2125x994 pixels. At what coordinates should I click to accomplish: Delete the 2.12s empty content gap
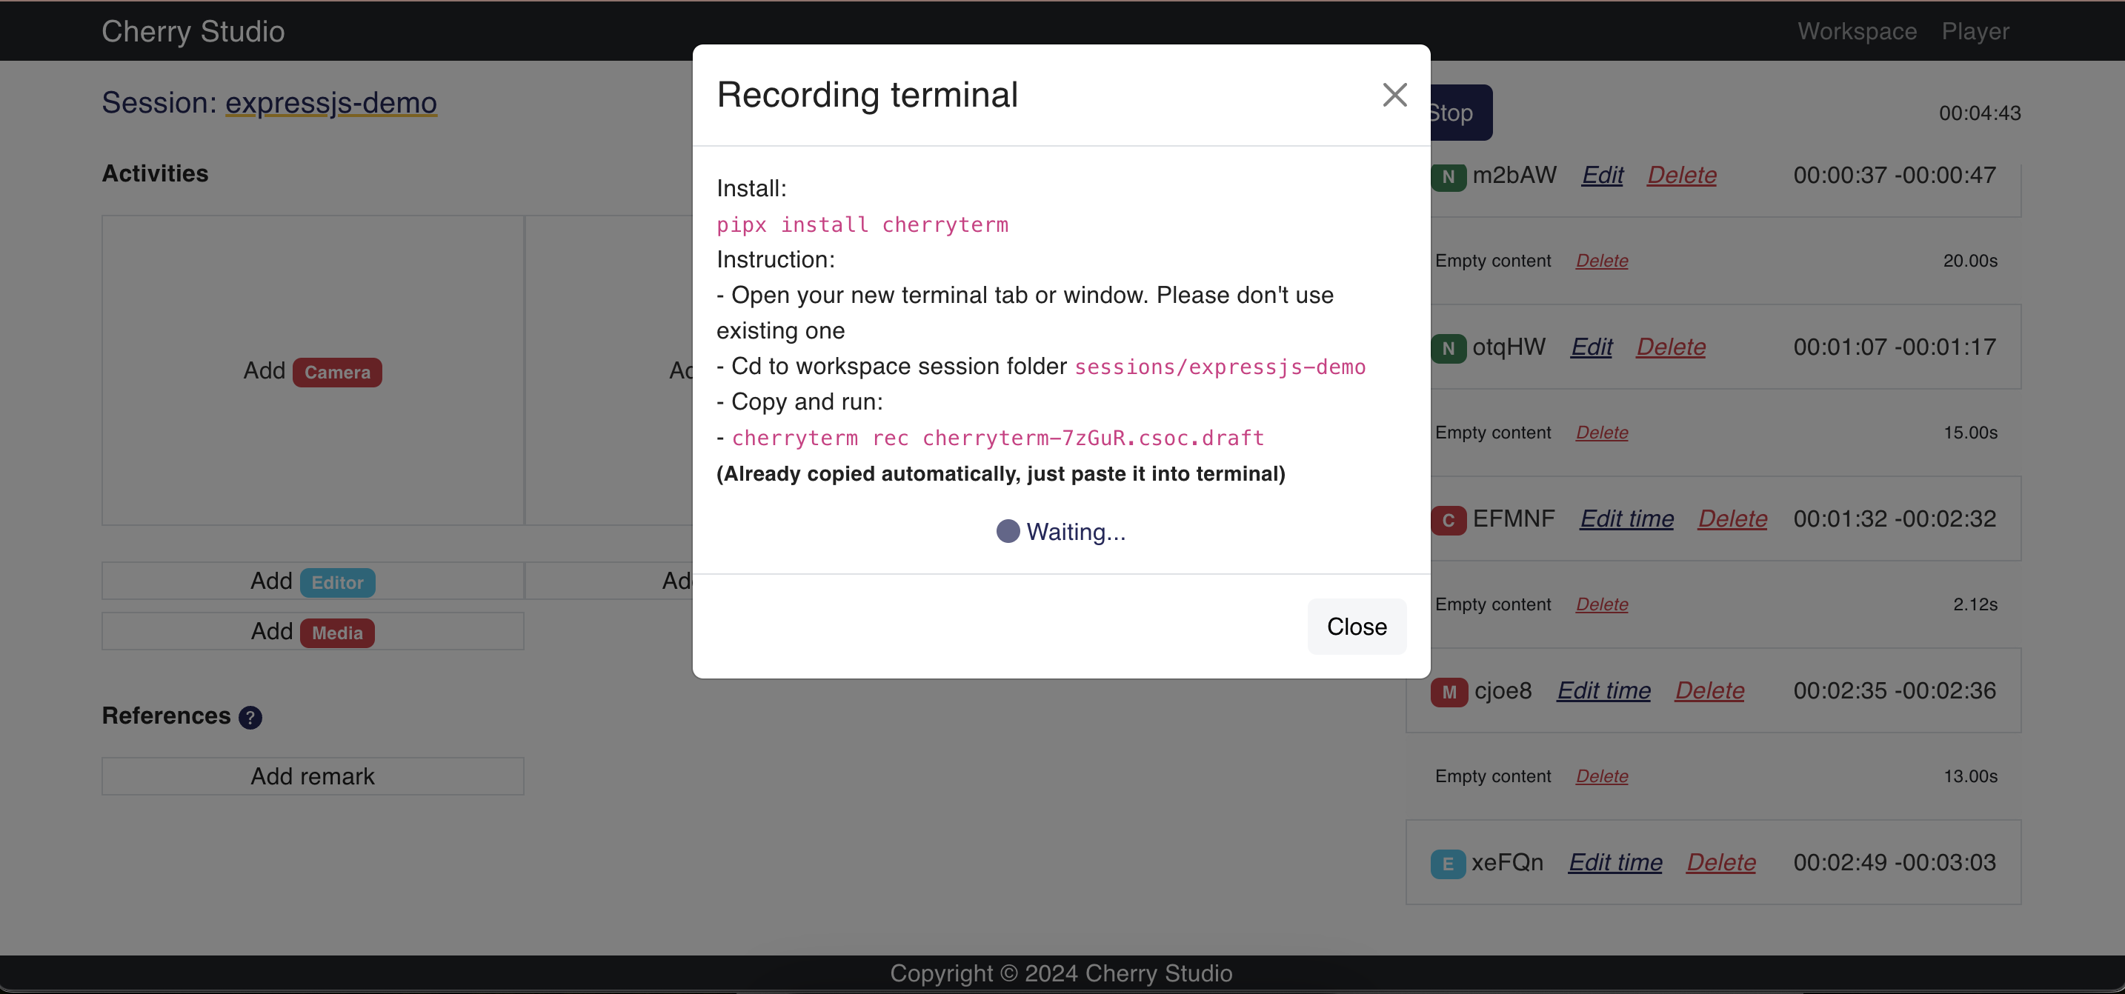pos(1601,604)
